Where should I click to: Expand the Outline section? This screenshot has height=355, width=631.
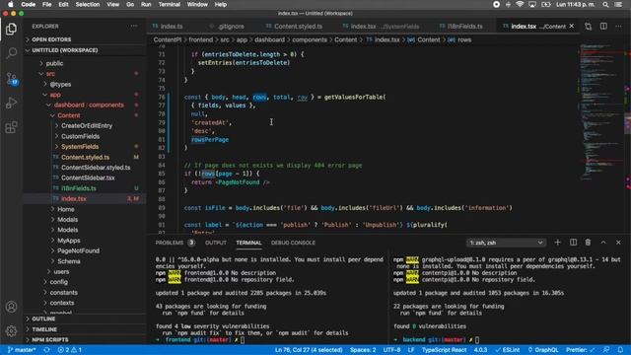[x=43, y=319]
